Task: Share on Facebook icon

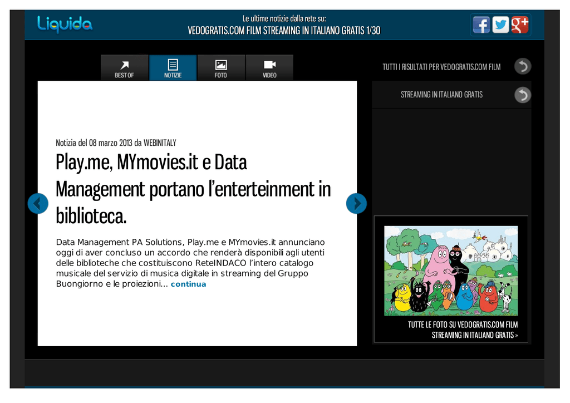Action: pos(481,24)
